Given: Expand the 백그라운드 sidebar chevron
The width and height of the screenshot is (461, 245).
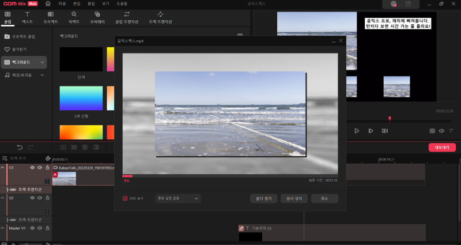Looking at the screenshot, I should point(42,62).
